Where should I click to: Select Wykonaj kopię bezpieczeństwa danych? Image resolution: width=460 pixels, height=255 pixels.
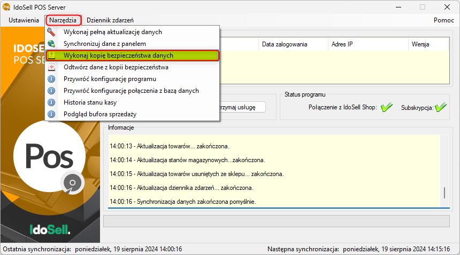(132, 55)
